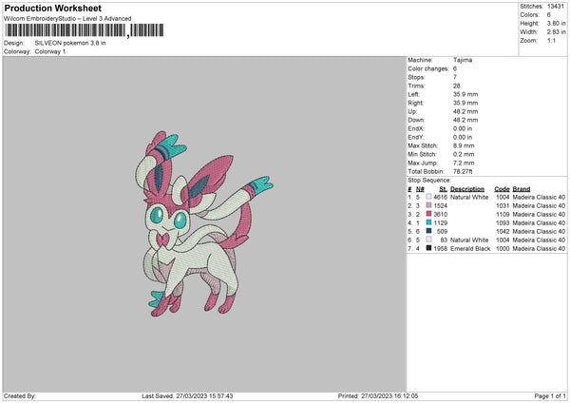Click 'Wilcom EmbroideryStudio – Level 3 Advanced' text
The image size is (570, 403).
point(67,19)
